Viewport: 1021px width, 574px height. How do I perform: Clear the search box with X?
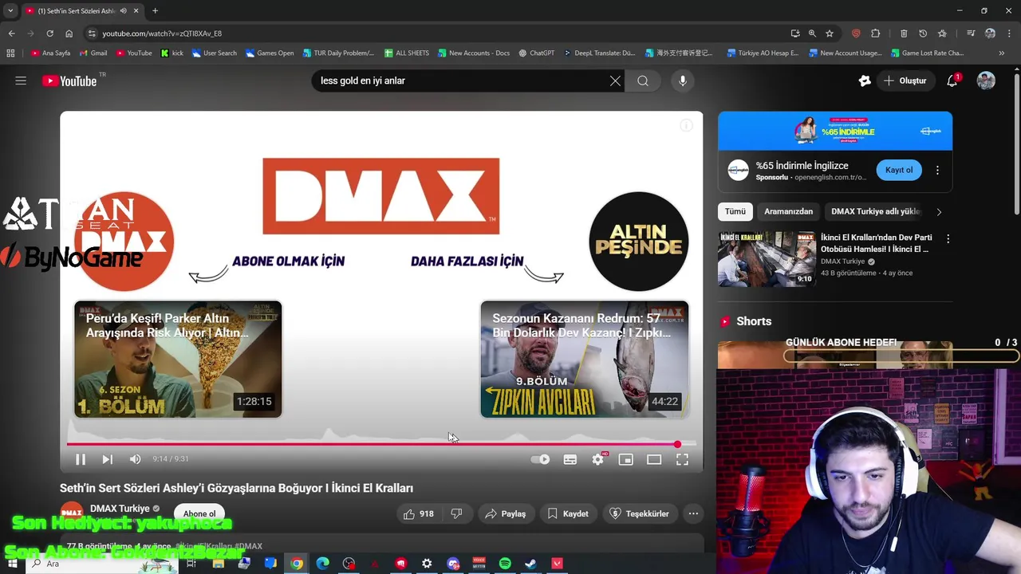click(615, 81)
